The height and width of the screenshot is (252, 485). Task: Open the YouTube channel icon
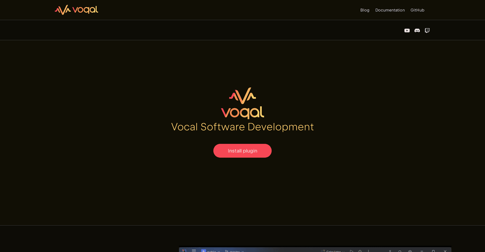tap(407, 30)
